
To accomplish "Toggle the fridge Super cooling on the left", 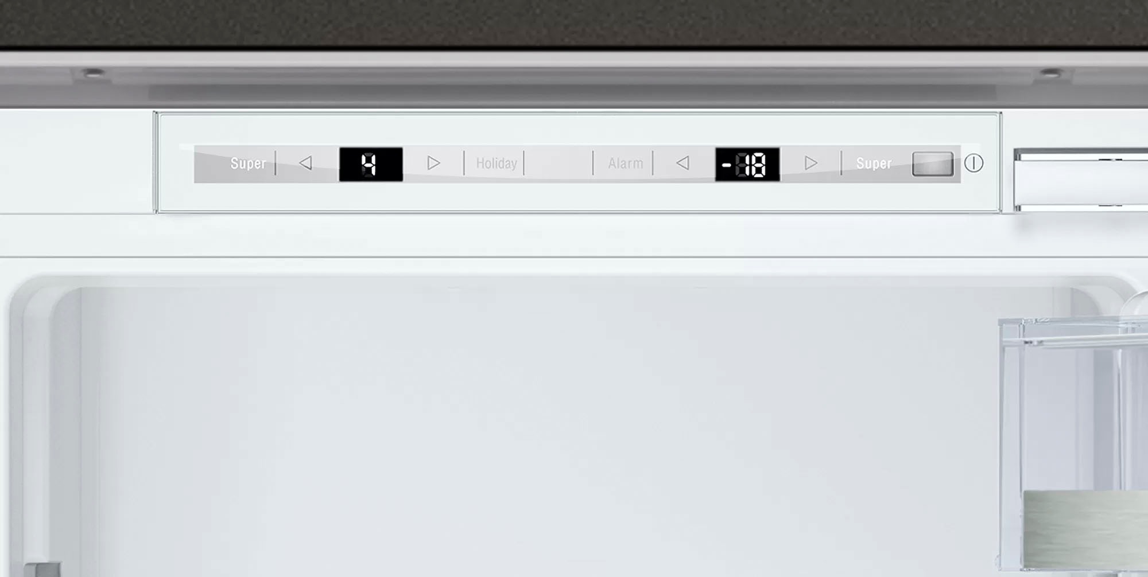I will click(x=248, y=163).
